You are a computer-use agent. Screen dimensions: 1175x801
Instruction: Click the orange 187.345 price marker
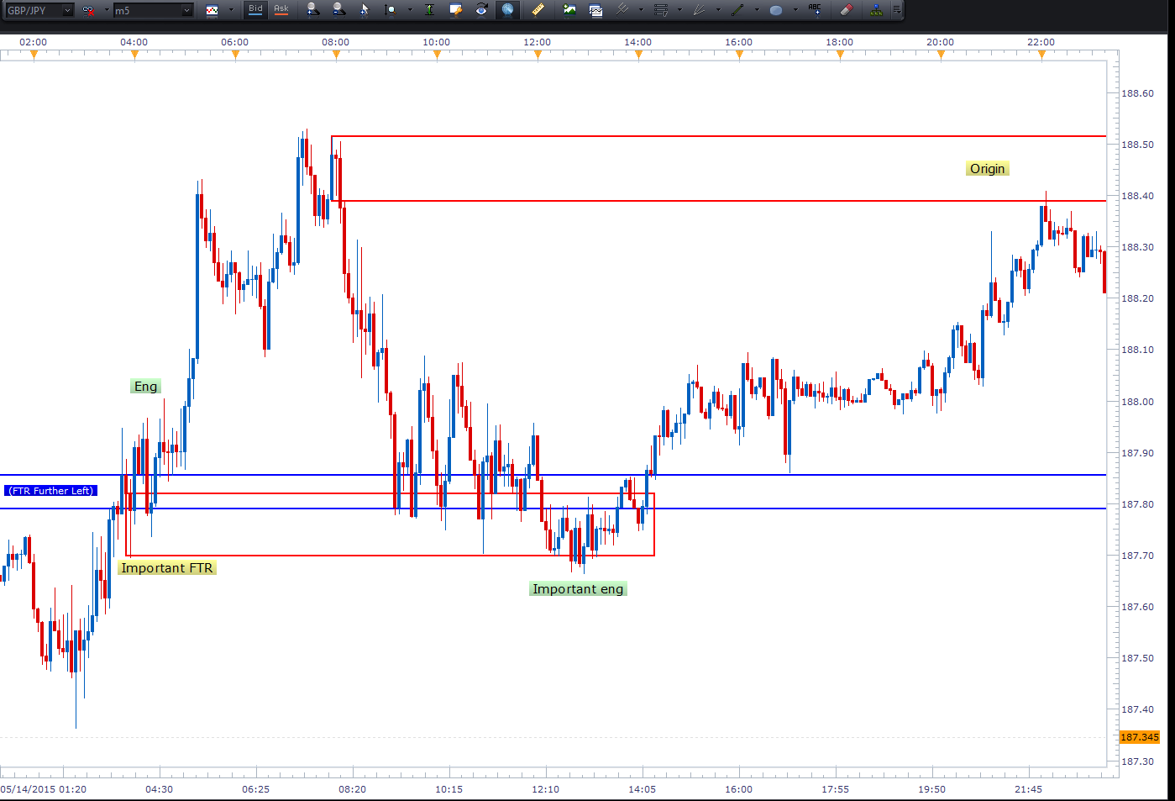1140,737
